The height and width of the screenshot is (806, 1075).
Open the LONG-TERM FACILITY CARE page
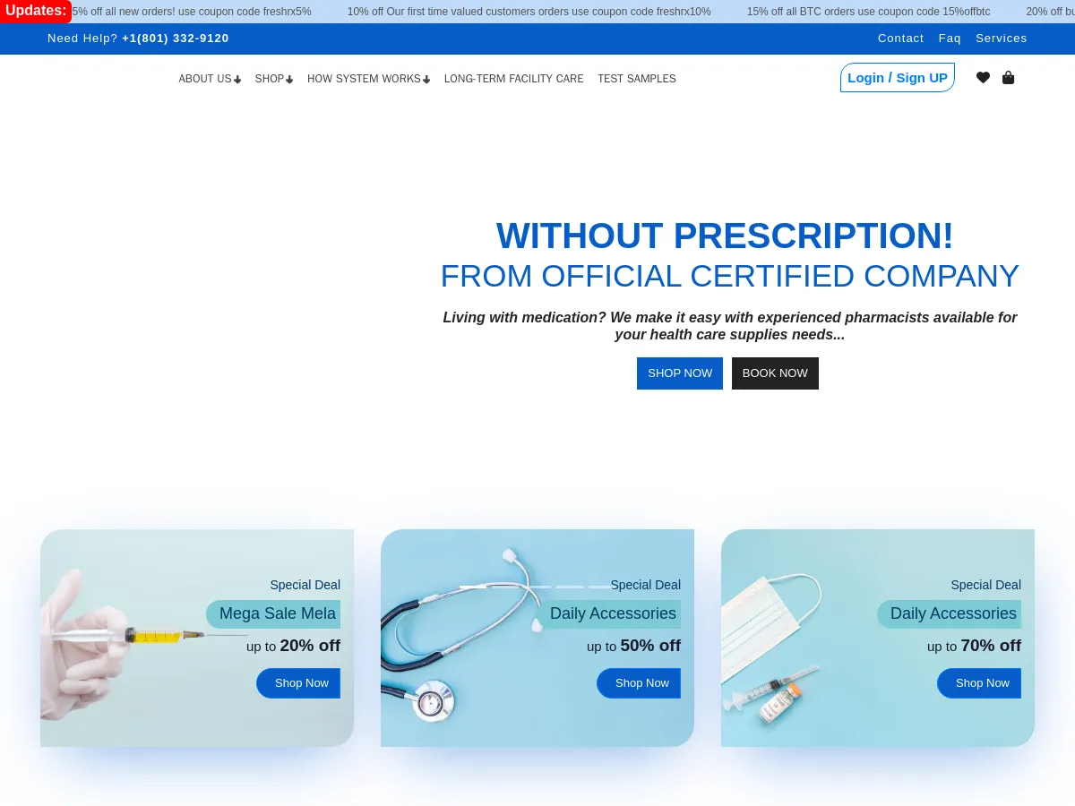[x=513, y=79]
